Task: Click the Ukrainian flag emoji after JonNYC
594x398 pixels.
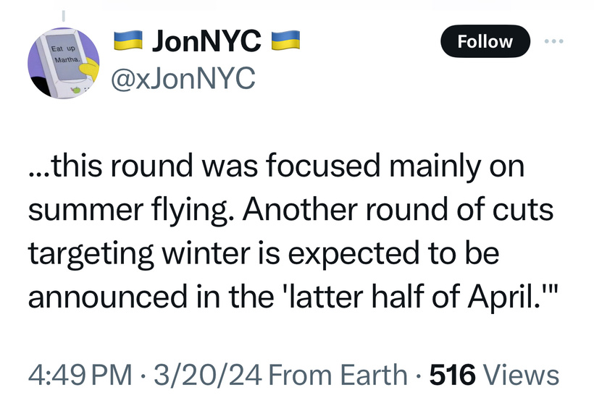Action: [286, 41]
